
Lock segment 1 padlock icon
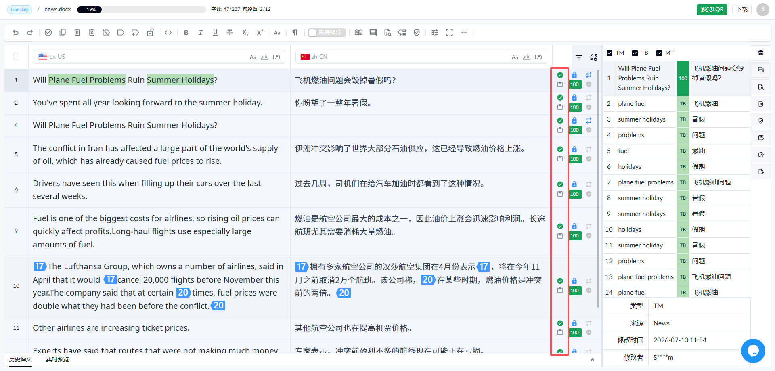click(574, 75)
